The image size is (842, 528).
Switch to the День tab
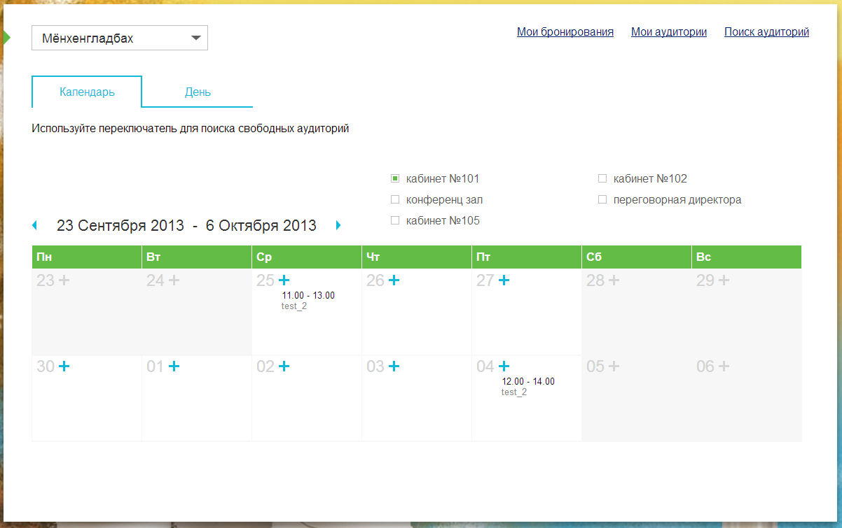(x=197, y=92)
